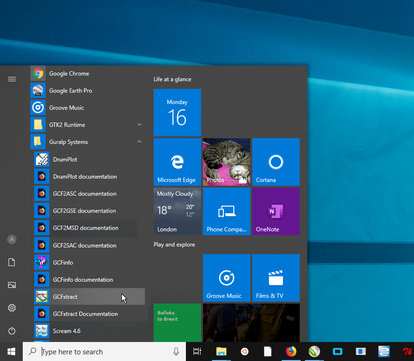Image resolution: width=414 pixels, height=361 pixels.
Task: Open the London weather tile
Action: click(x=177, y=211)
